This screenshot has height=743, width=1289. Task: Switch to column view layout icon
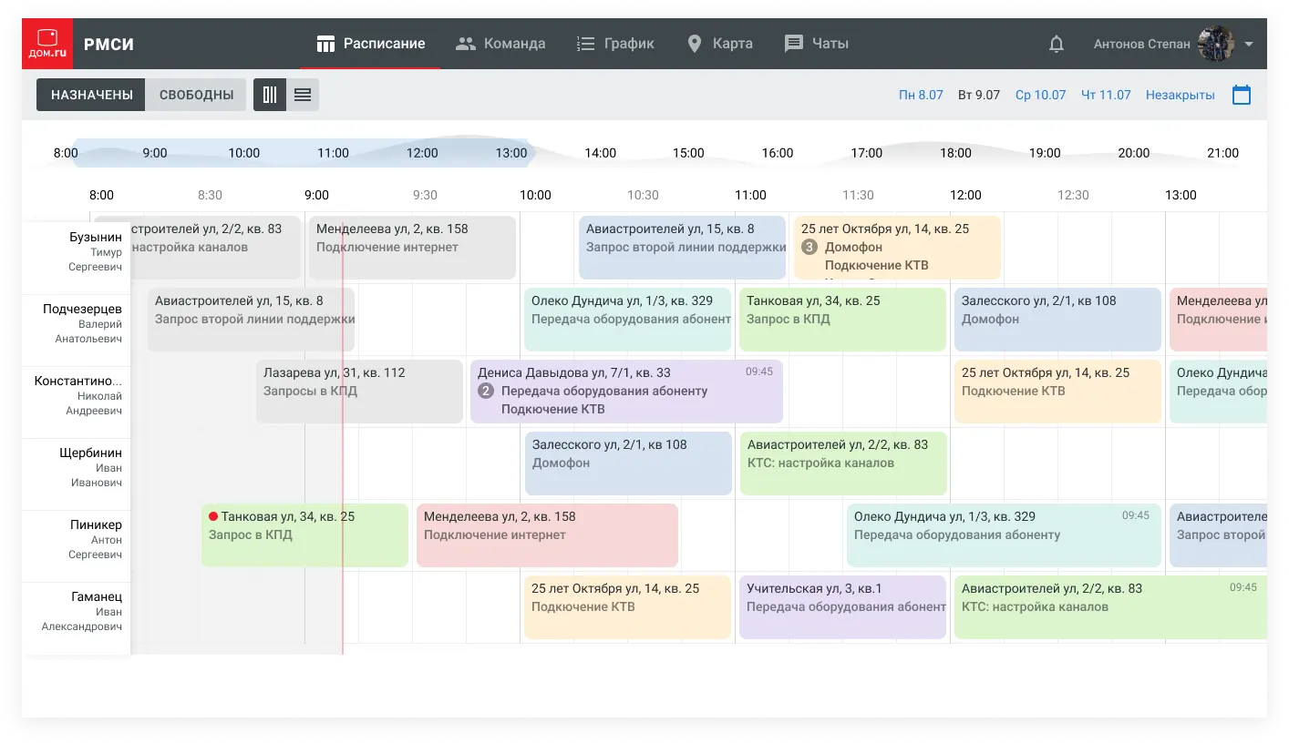270,95
